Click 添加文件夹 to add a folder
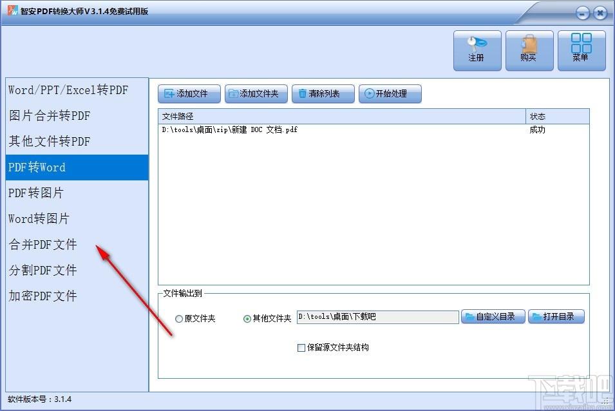Viewport: 615px width, 411px height. [256, 93]
